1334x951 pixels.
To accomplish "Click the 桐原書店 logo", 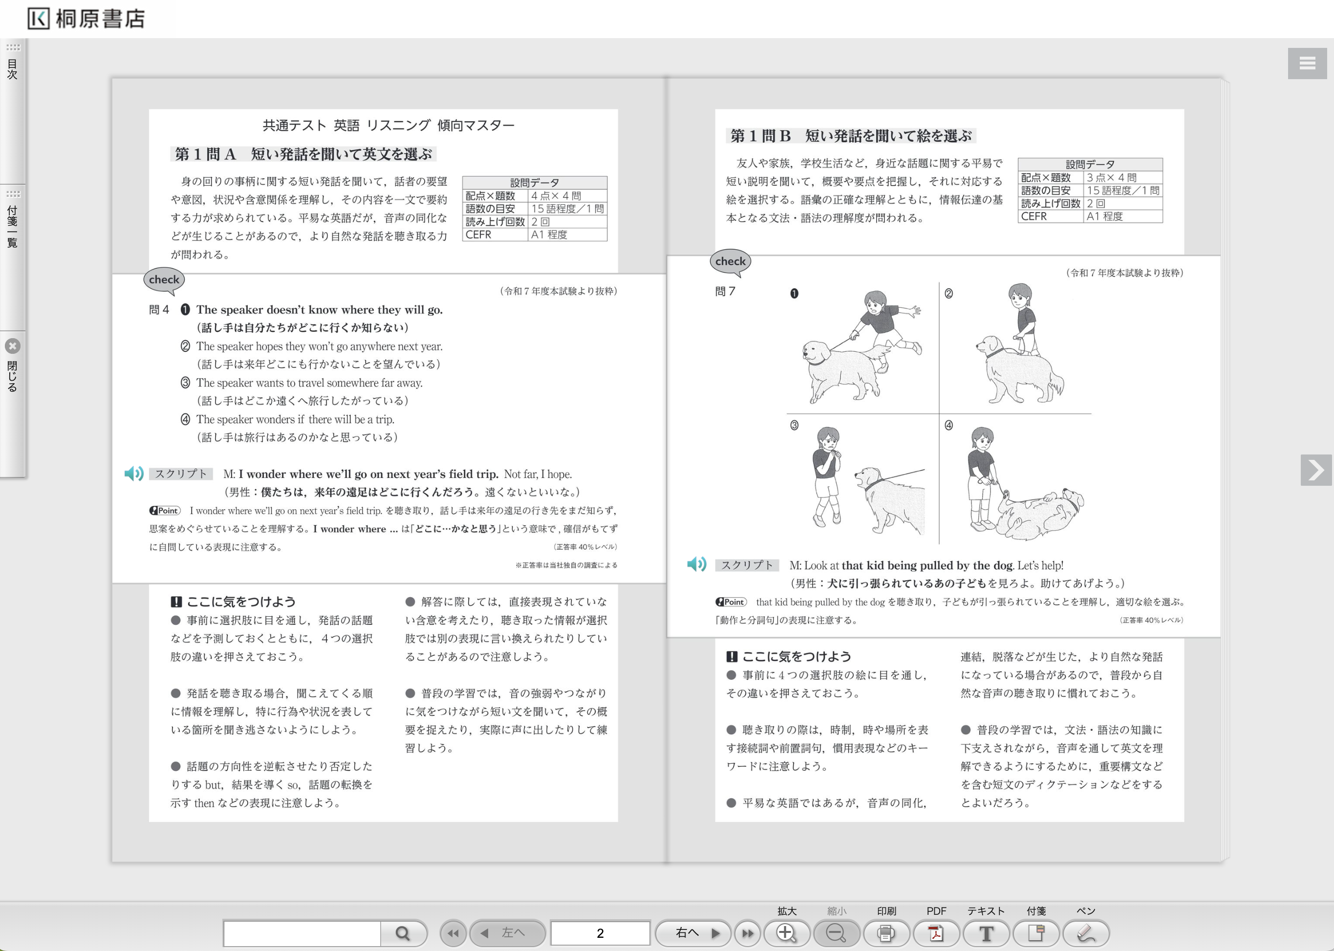I will [86, 19].
